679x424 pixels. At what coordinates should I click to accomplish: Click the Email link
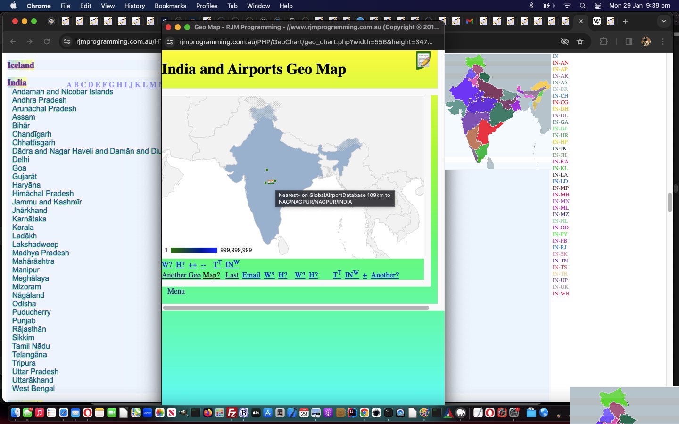pyautogui.click(x=251, y=275)
